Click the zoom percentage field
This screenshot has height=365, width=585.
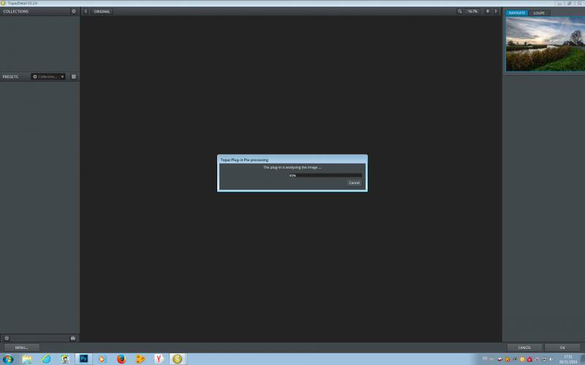click(472, 12)
